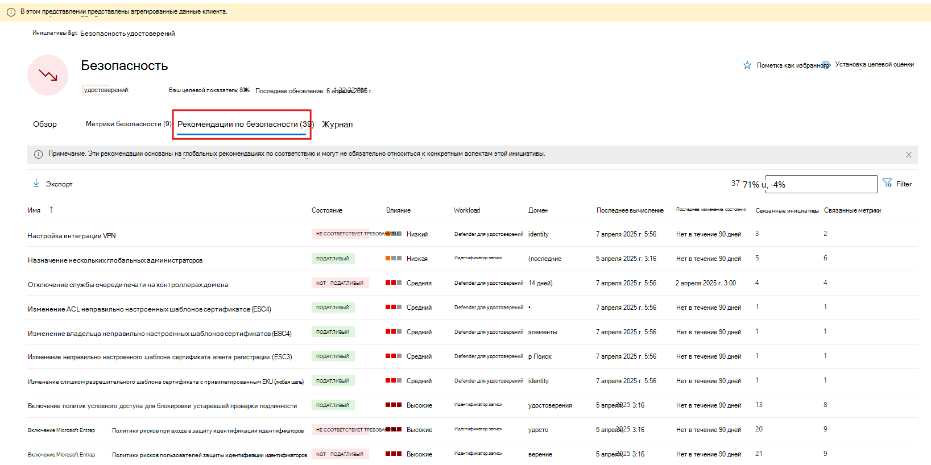The height and width of the screenshot is (465, 931).
Task: Sort by the Домен column header
Action: (x=538, y=210)
